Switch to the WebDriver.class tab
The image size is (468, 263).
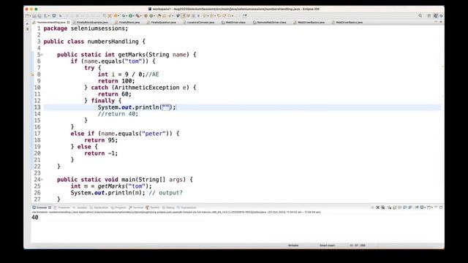coord(234,23)
